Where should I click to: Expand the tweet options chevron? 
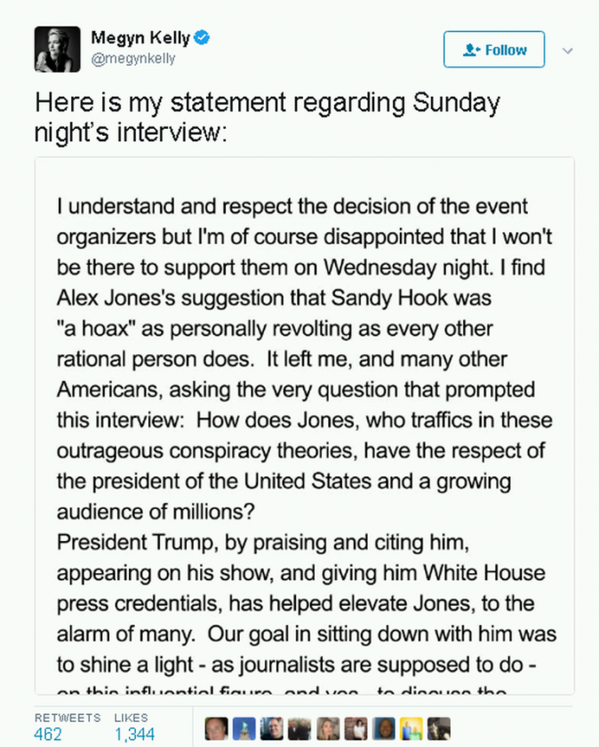[568, 51]
